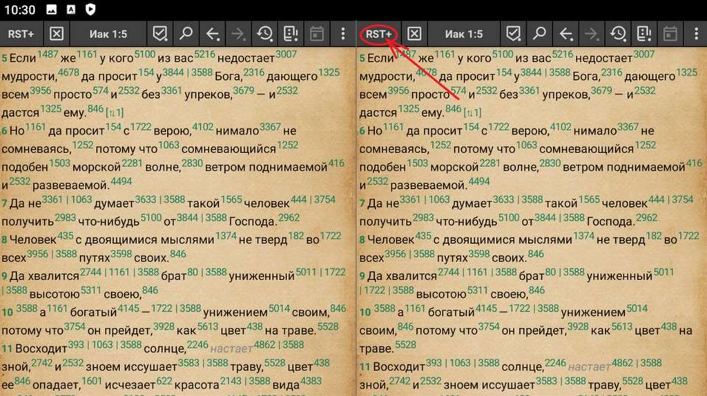Open navigation history clock icon in left pane
The image size is (707, 396).
264,34
